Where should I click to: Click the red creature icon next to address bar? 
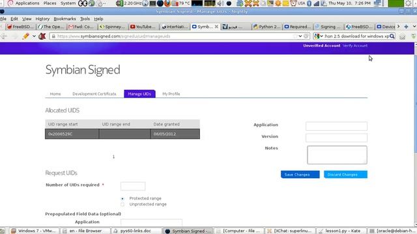pos(42,36)
